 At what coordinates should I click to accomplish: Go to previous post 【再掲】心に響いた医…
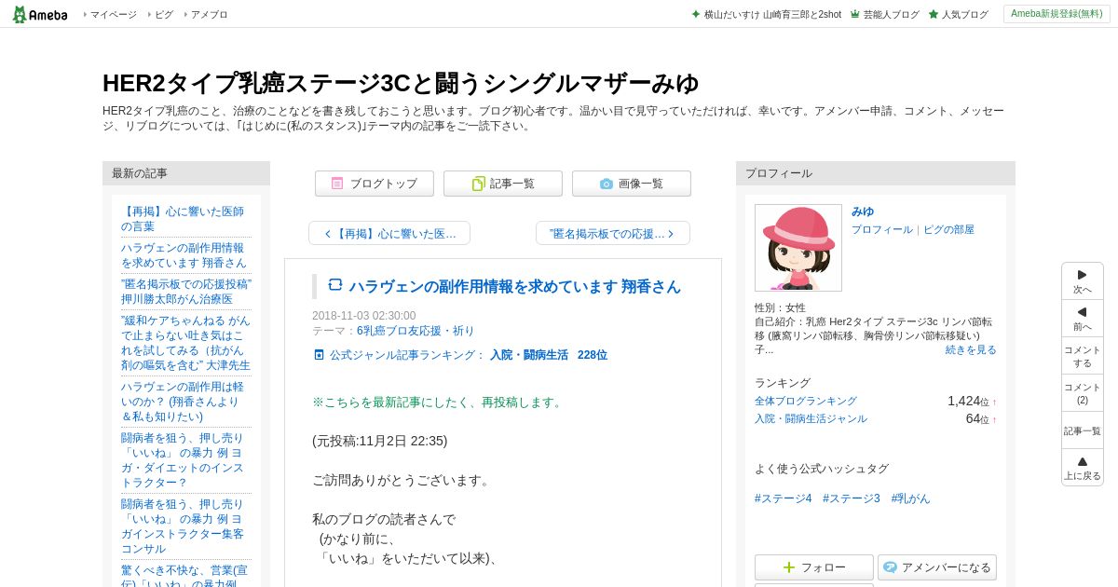tap(389, 233)
